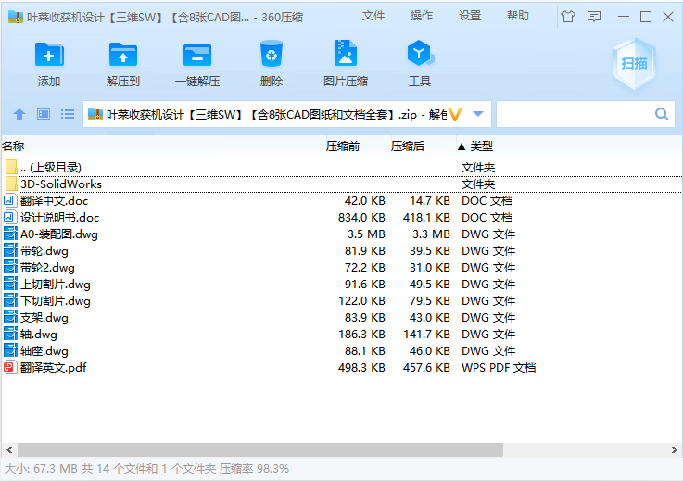Click the file icon of 设计说明书.doc
Screen dimensions: 683x481
point(9,217)
